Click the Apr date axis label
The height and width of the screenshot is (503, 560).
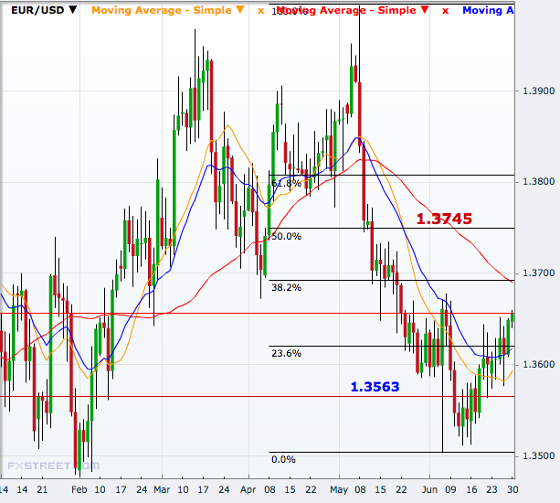(248, 490)
